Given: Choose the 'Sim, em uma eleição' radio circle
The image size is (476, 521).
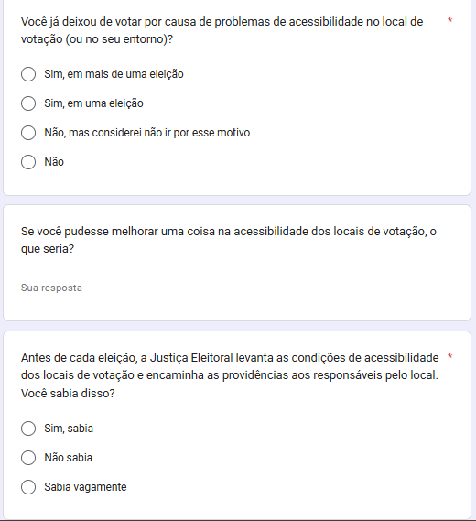Looking at the screenshot, I should point(28,103).
